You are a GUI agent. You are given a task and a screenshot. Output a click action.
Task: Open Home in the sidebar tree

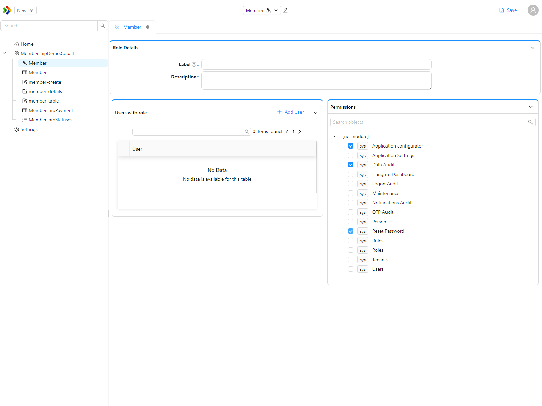pos(24,44)
